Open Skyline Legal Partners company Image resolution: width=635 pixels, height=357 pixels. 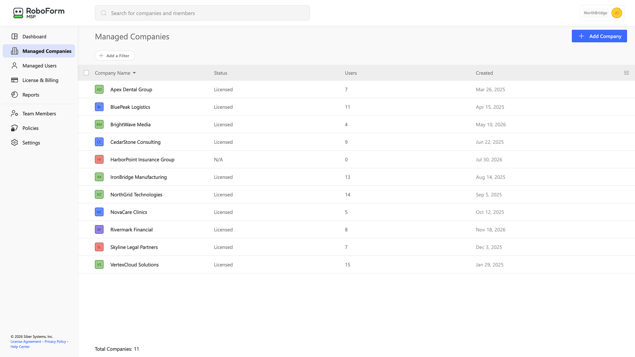134,247
